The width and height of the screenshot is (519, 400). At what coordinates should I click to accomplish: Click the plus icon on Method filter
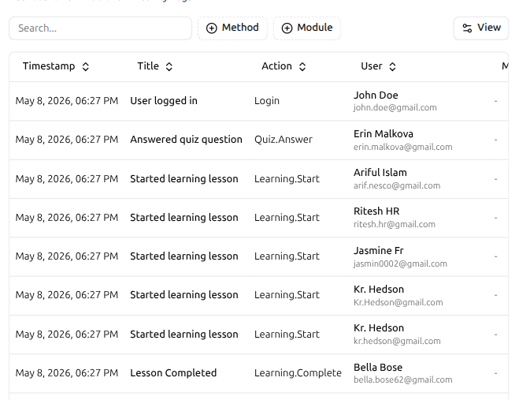click(x=212, y=28)
